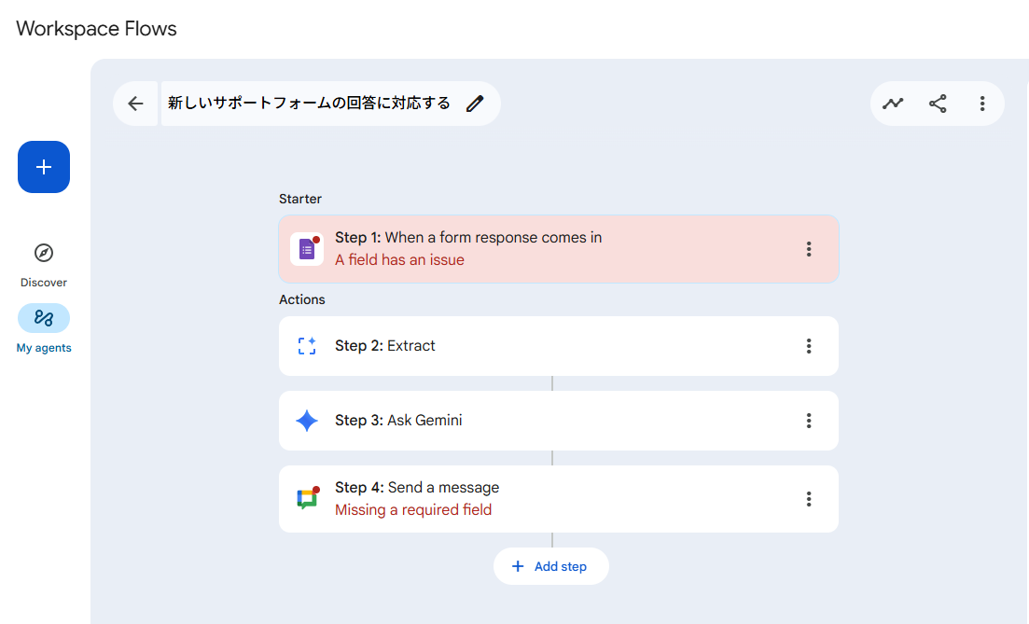Screen dimensions: 1029x624
Task: Click the Gemini sparkle icon in Step 3
Action: click(307, 421)
